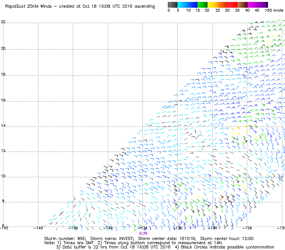Click the '>50 knots' legend label
The width and height of the screenshot is (285, 250).
click(x=274, y=10)
